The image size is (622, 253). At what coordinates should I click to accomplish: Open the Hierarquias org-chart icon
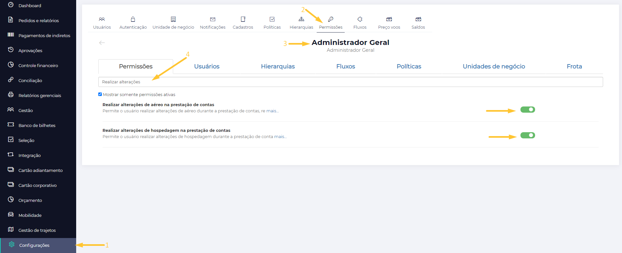(301, 20)
